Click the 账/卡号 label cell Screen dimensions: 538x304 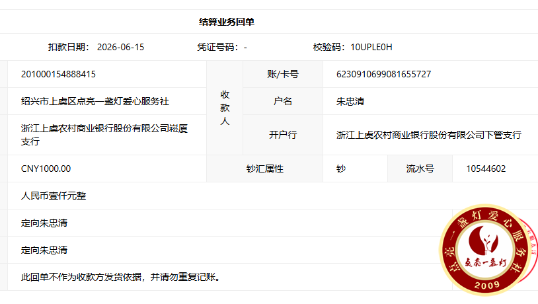(x=283, y=74)
